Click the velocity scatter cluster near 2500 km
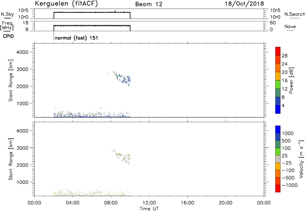The width and height of the screenshot is (305, 211). coord(122,157)
